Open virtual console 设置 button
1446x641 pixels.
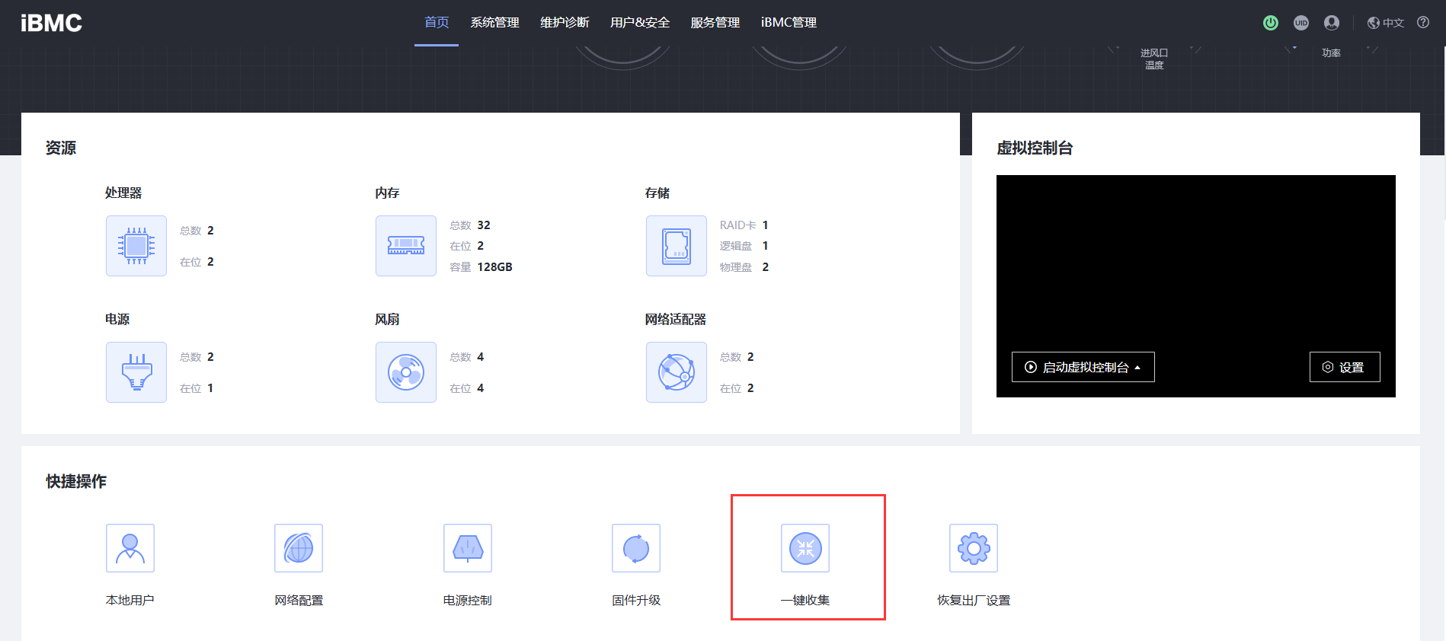1345,367
